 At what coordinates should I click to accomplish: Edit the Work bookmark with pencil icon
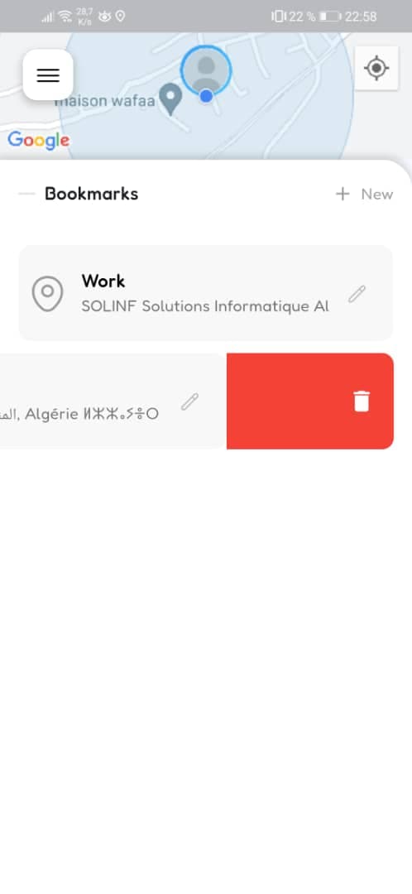(357, 294)
